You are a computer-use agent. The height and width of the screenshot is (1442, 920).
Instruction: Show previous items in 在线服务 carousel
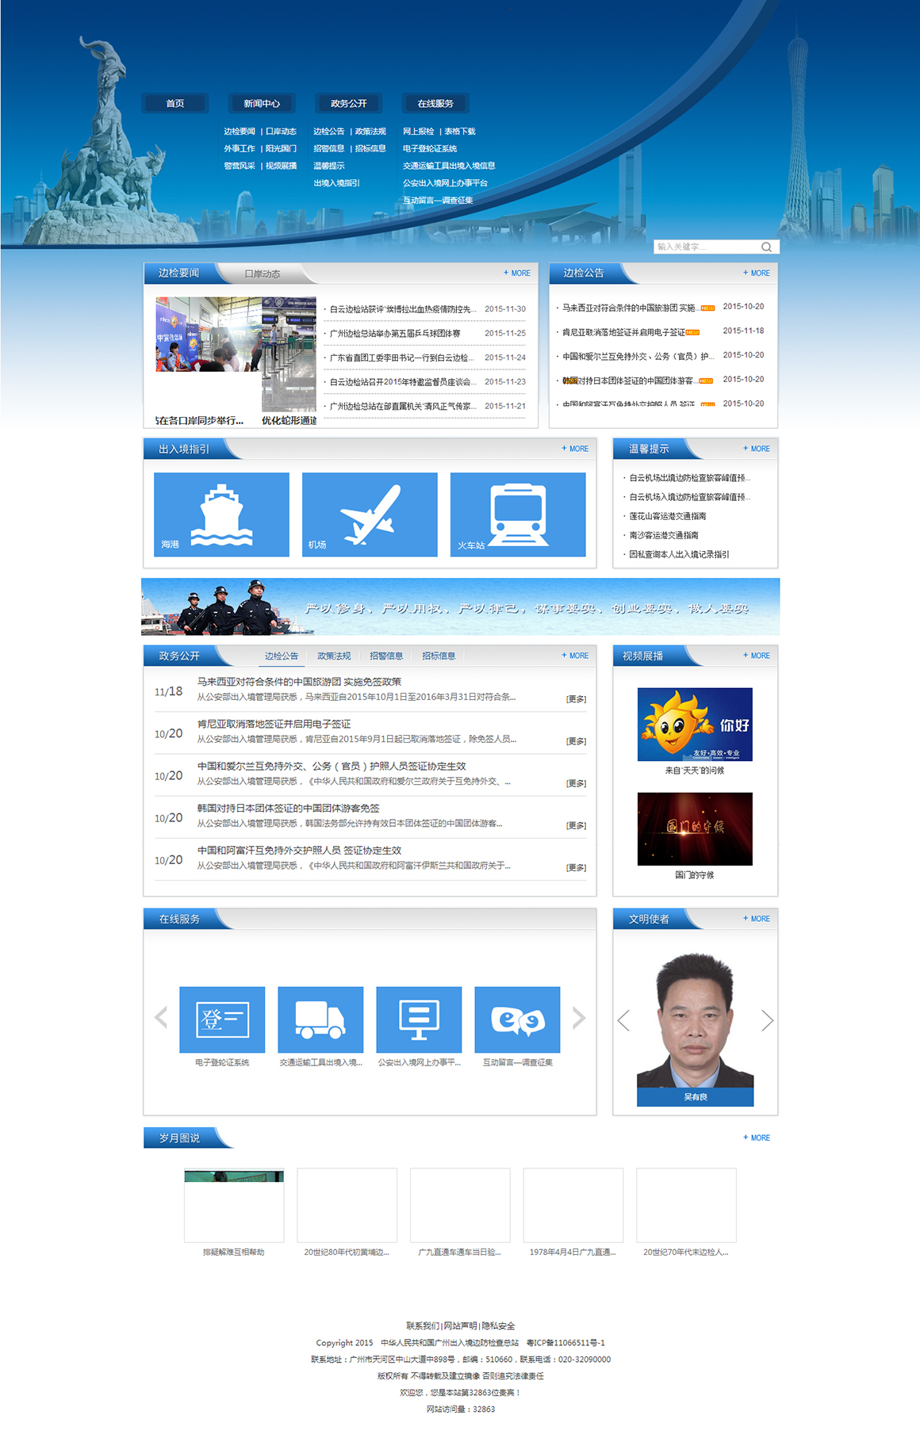click(161, 1017)
